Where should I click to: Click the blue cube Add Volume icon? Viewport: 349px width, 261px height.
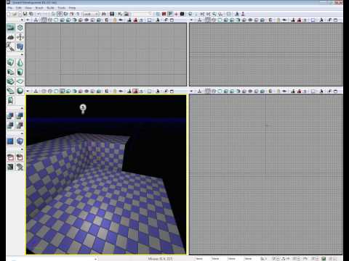pos(20,141)
